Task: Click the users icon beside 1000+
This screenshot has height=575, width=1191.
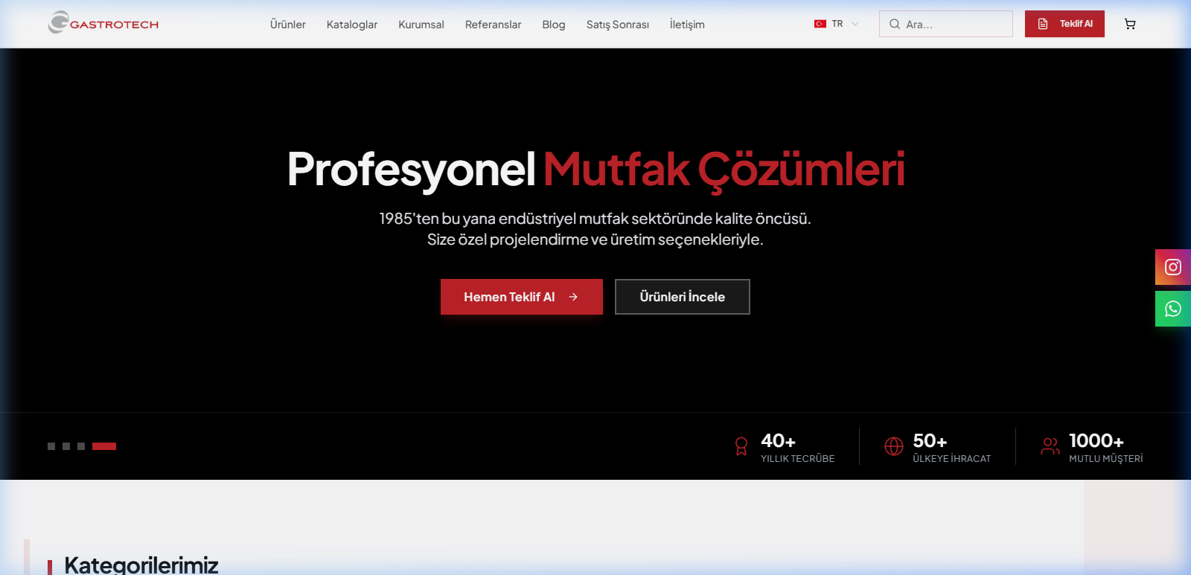Action: 1050,446
